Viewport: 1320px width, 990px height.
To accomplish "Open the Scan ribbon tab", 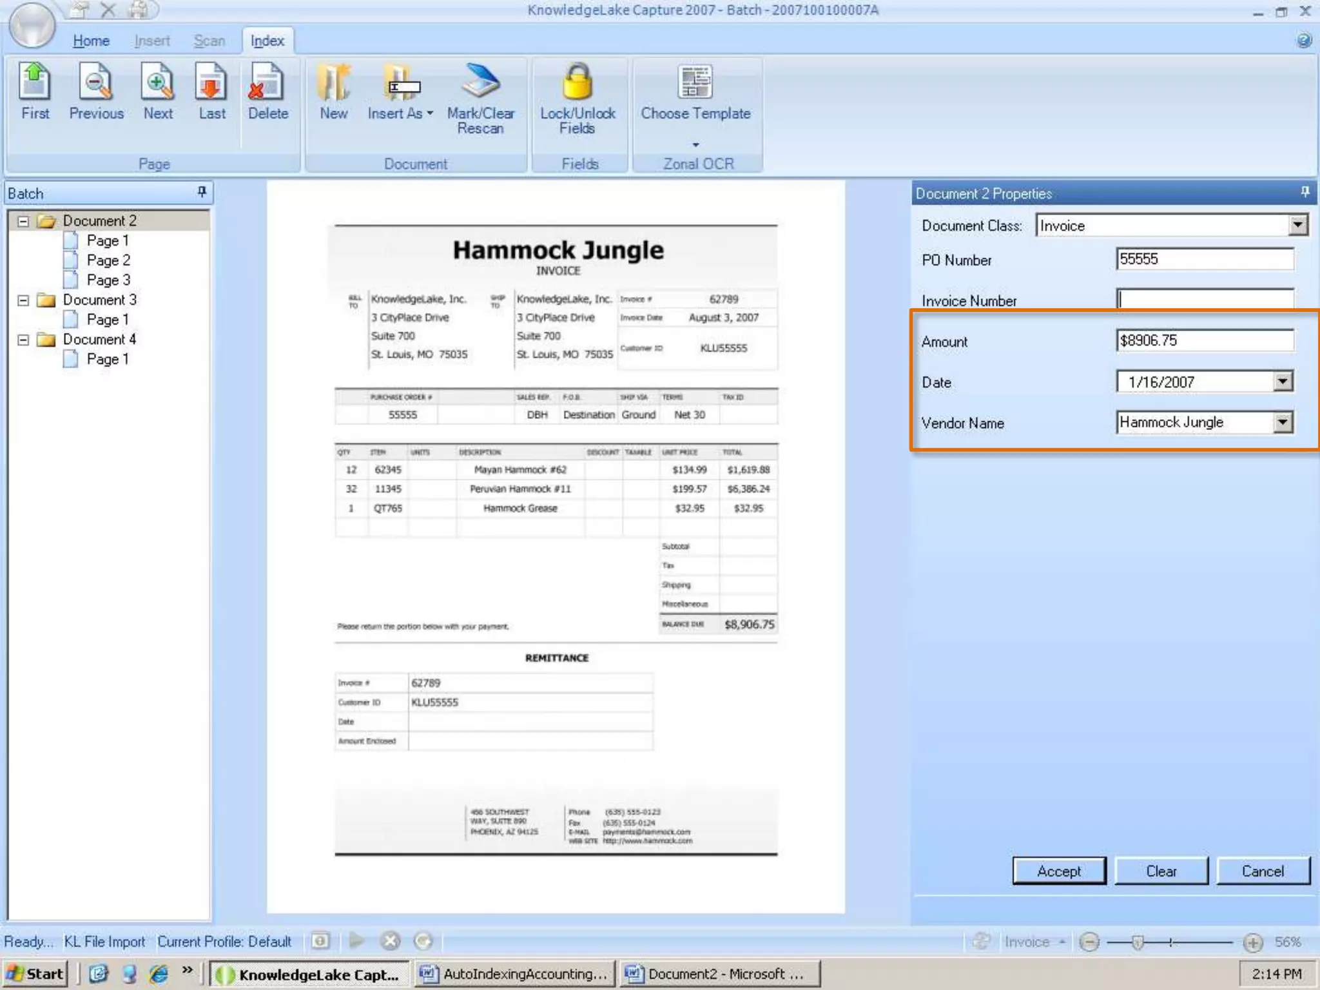I will (209, 41).
